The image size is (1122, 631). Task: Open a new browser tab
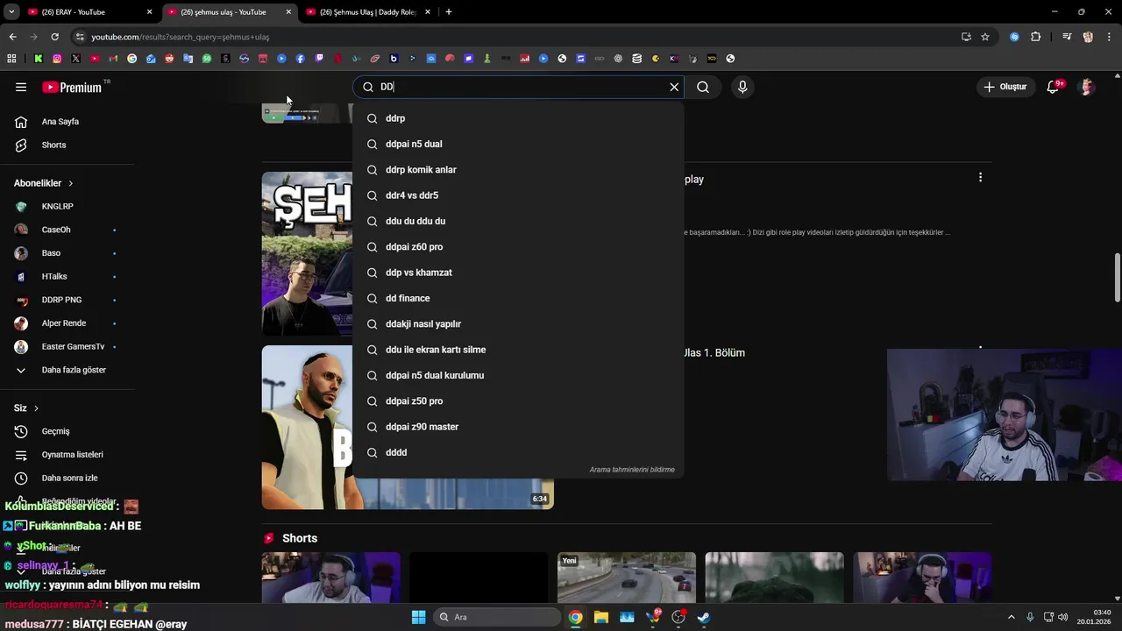(449, 12)
